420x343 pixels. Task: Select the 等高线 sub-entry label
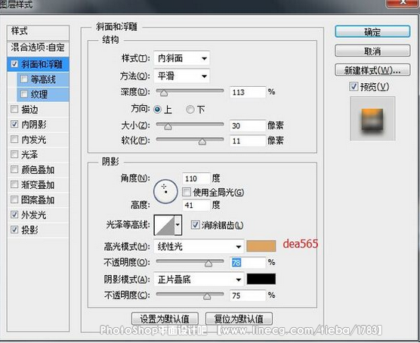[x=43, y=79]
